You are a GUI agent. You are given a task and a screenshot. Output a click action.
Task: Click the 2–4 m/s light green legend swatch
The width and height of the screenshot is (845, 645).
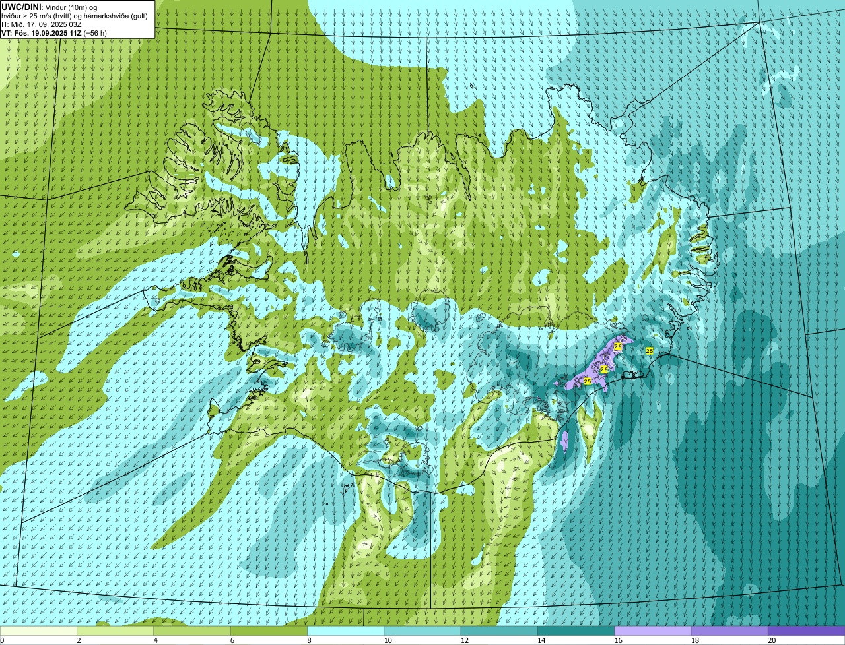(x=116, y=630)
